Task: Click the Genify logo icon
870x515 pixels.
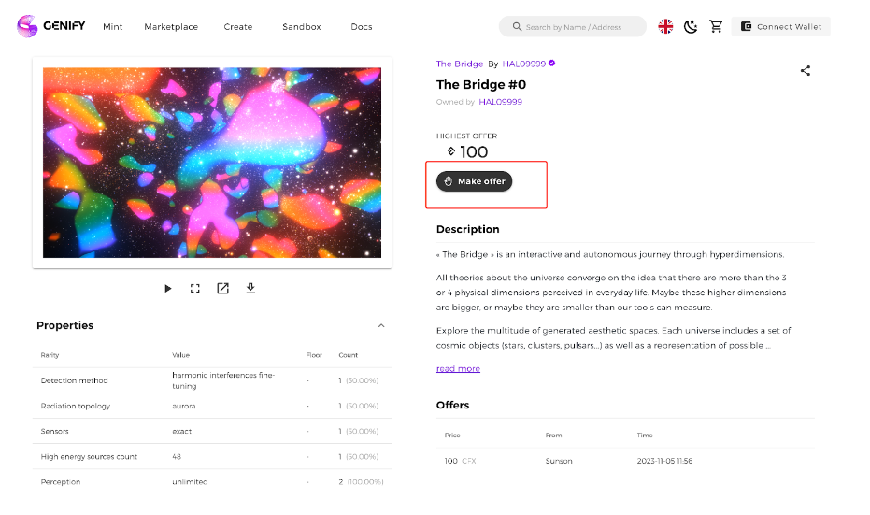Action: (x=27, y=26)
